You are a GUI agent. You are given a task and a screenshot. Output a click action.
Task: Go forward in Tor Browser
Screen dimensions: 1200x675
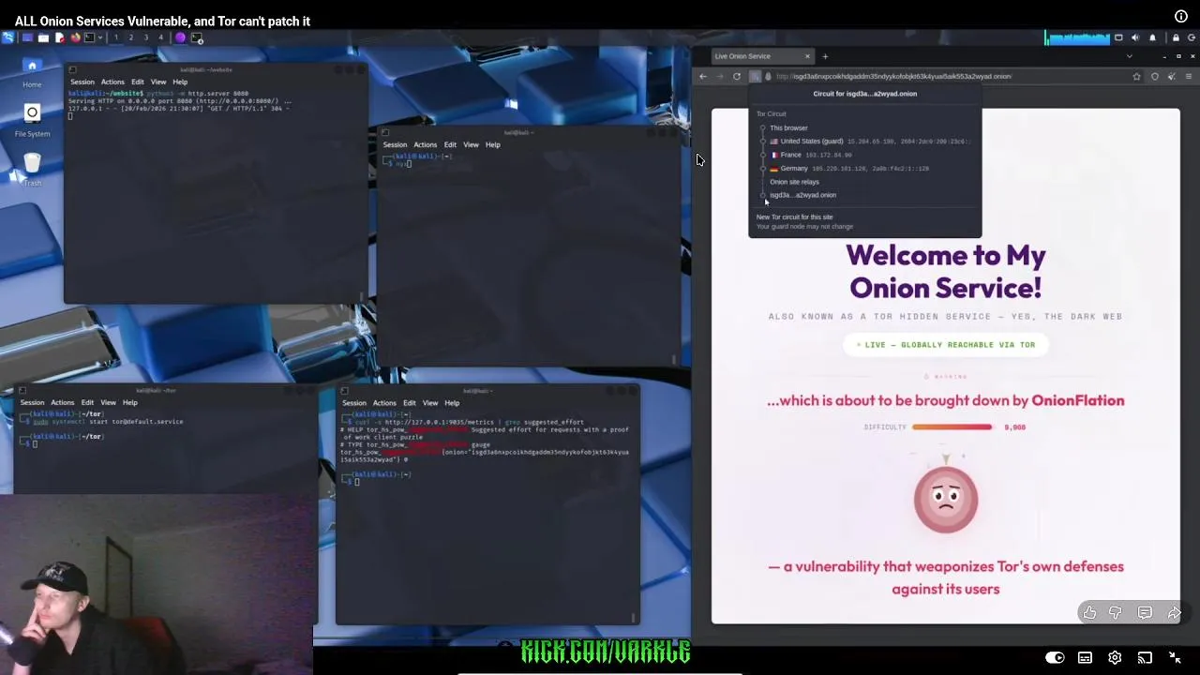pos(719,77)
